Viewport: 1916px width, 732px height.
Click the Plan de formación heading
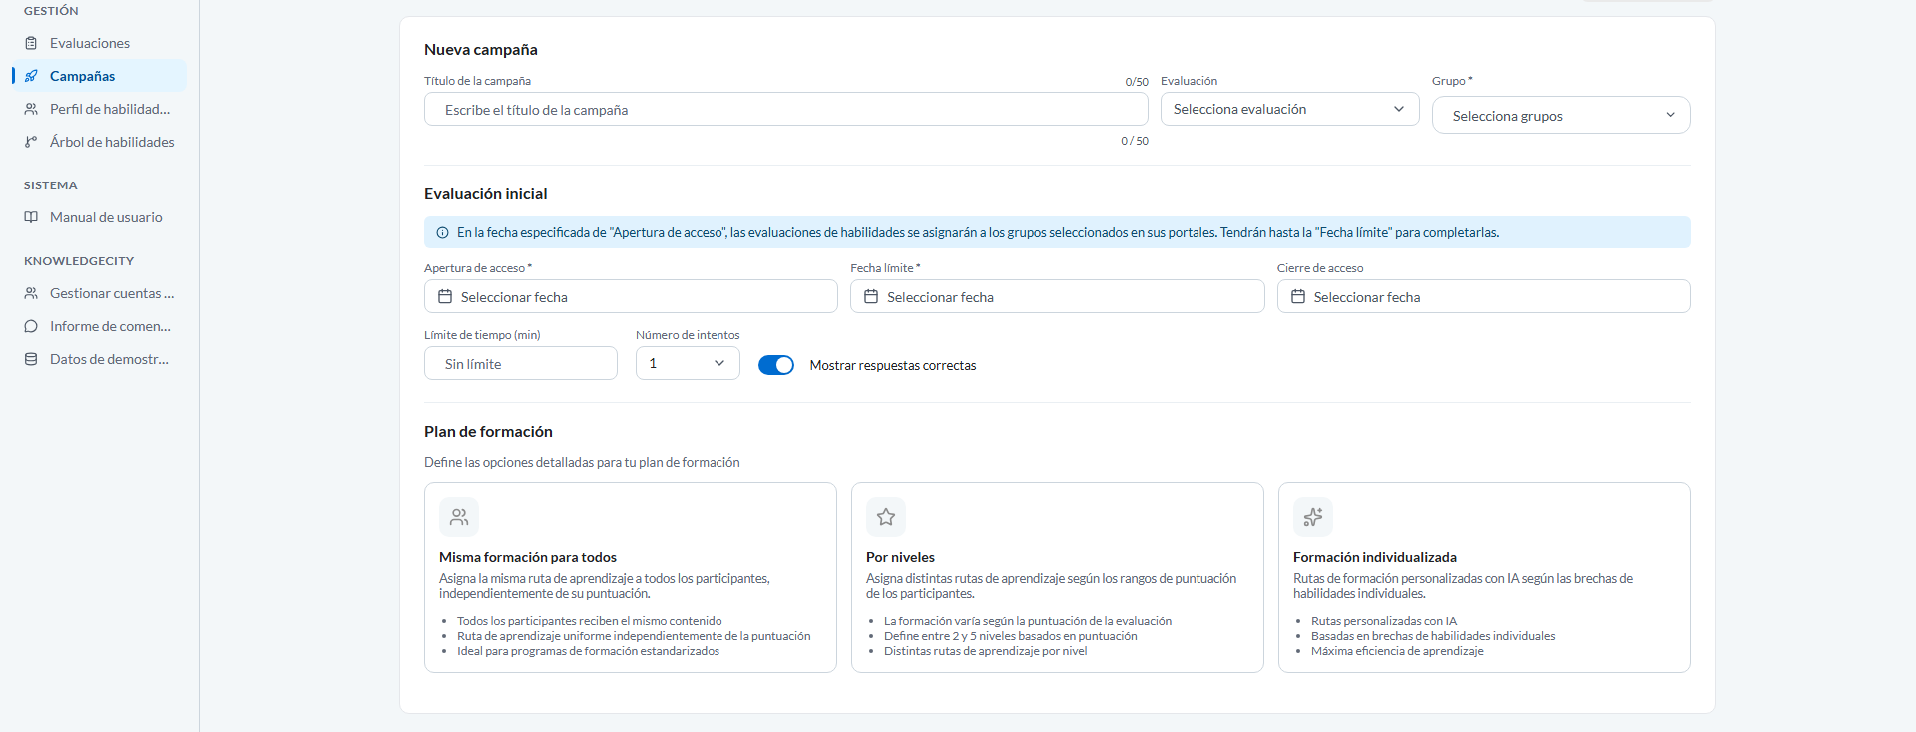point(488,432)
